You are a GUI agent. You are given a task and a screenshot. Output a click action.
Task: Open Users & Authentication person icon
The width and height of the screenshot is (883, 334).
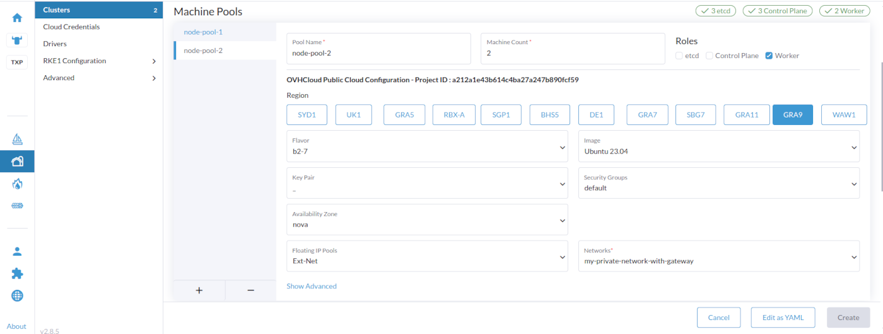(17, 251)
